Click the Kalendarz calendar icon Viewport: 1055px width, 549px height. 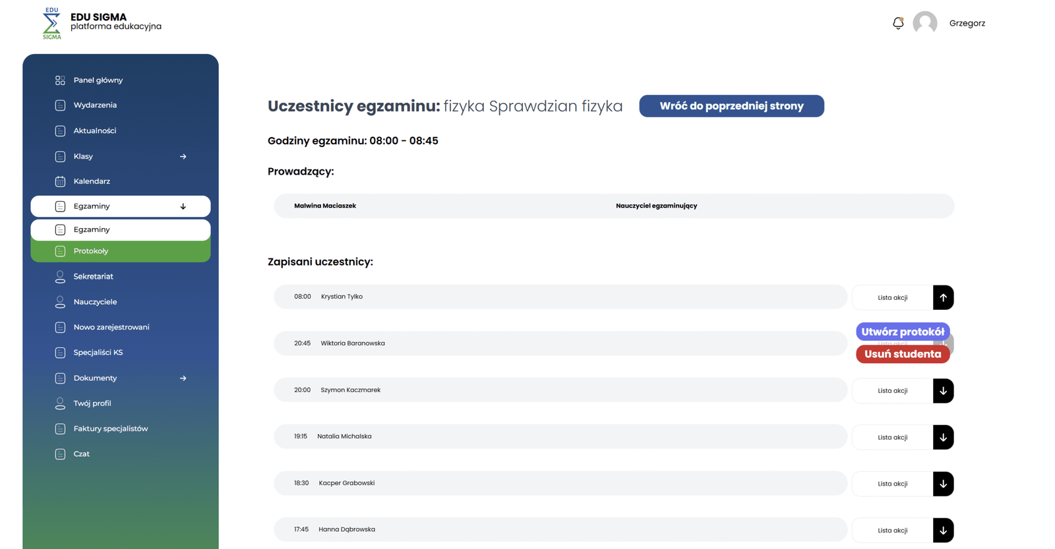click(60, 181)
